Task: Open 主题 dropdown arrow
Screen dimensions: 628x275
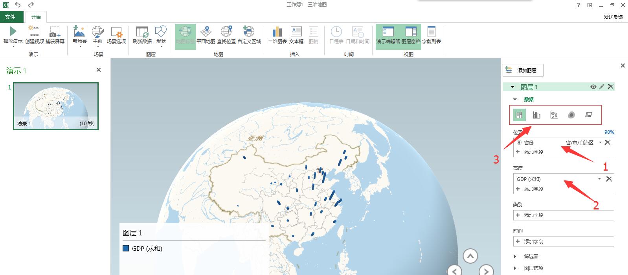Action: point(97,47)
